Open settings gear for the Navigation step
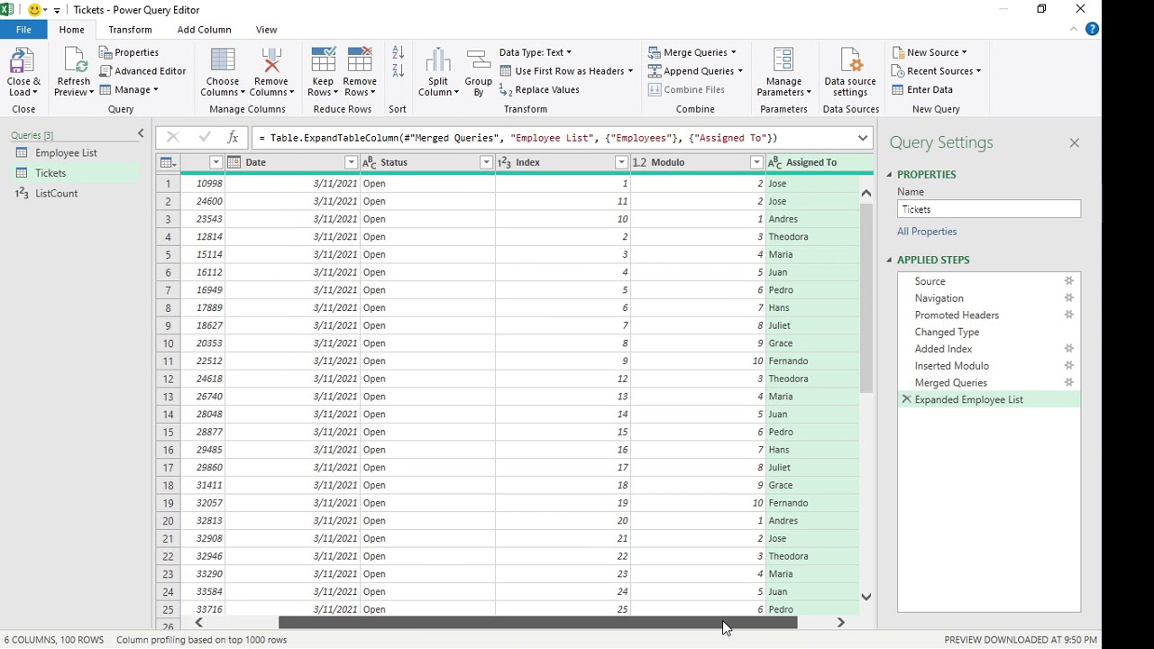 [x=1068, y=298]
